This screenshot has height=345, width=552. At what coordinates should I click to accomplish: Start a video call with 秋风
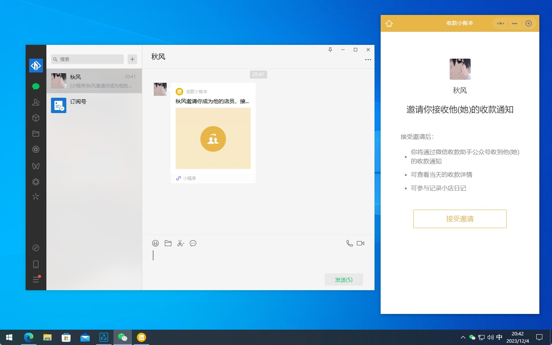pos(360,243)
